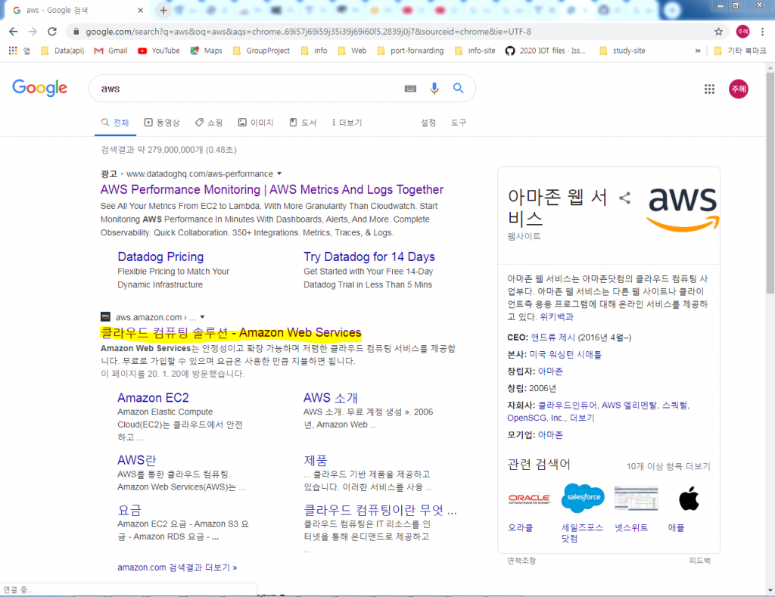The width and height of the screenshot is (775, 597).
Task: Select the 전체 results tab
Action: (115, 123)
